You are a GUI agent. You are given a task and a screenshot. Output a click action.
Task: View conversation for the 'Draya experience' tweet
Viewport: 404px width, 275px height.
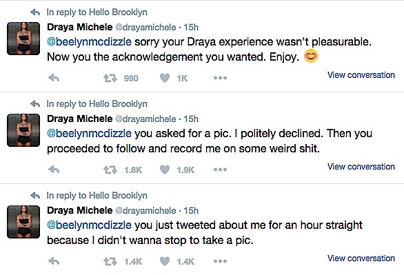[361, 75]
